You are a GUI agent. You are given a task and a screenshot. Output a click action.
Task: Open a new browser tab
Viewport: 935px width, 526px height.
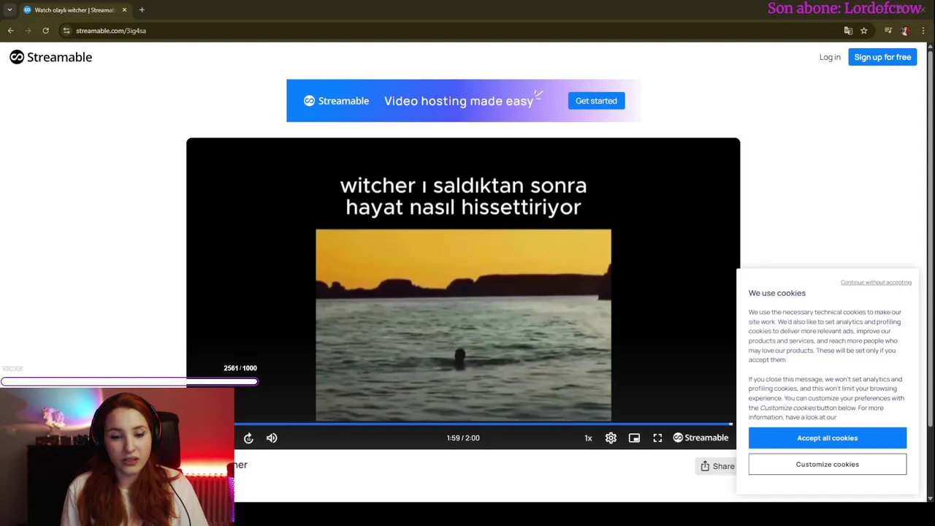tap(142, 9)
